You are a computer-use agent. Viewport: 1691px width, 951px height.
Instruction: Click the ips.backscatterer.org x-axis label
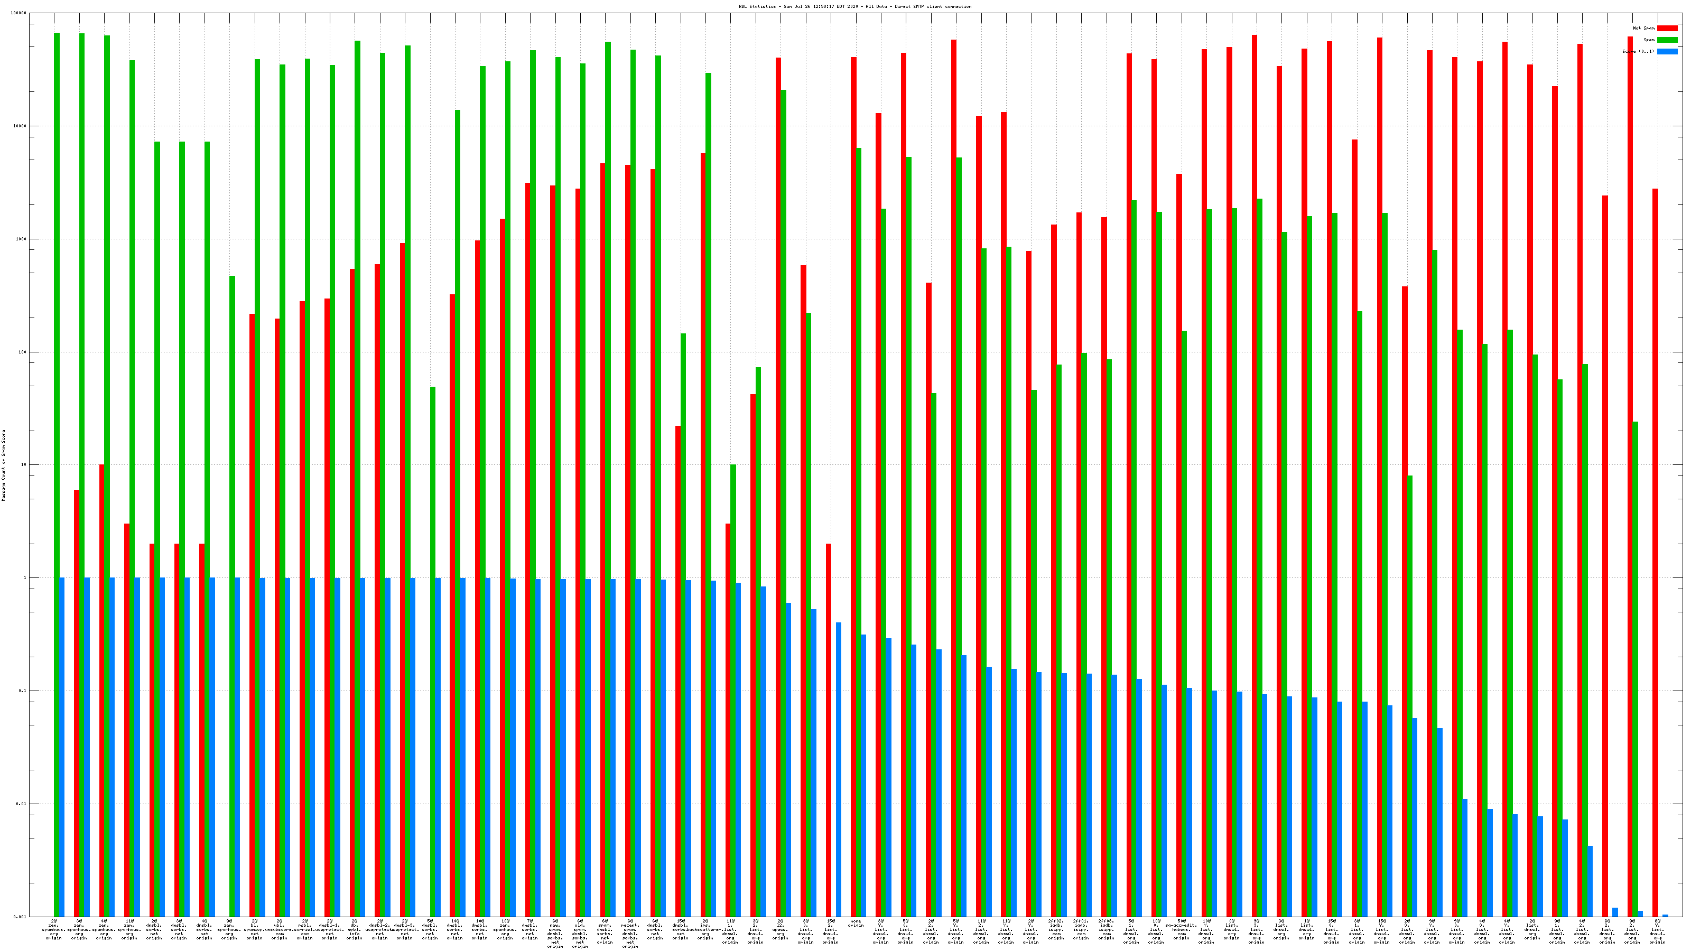tap(705, 929)
